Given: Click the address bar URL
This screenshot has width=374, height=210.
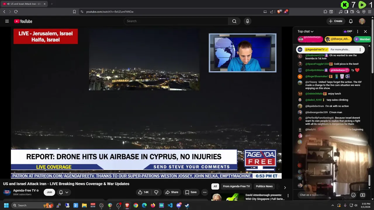Looking at the screenshot, I should [x=110, y=12].
